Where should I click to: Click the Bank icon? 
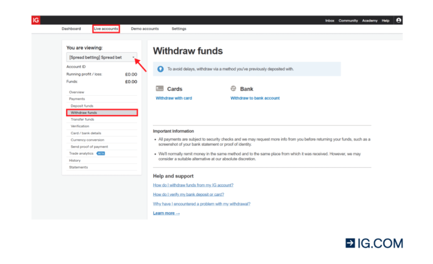[233, 88]
